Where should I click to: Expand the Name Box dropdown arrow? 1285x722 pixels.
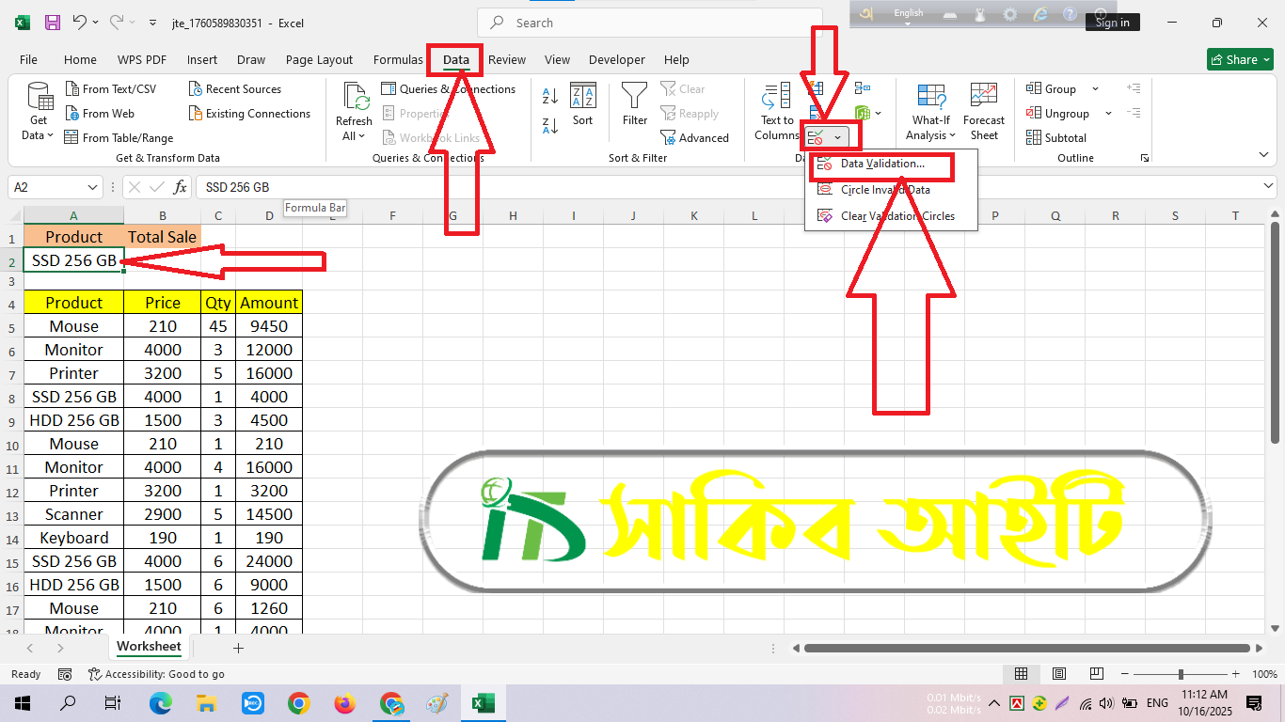pos(92,187)
